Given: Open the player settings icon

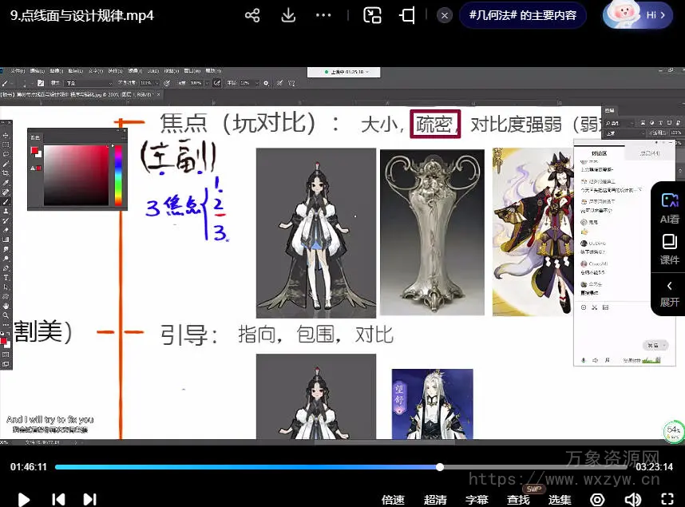Looking at the screenshot, I should [x=597, y=499].
